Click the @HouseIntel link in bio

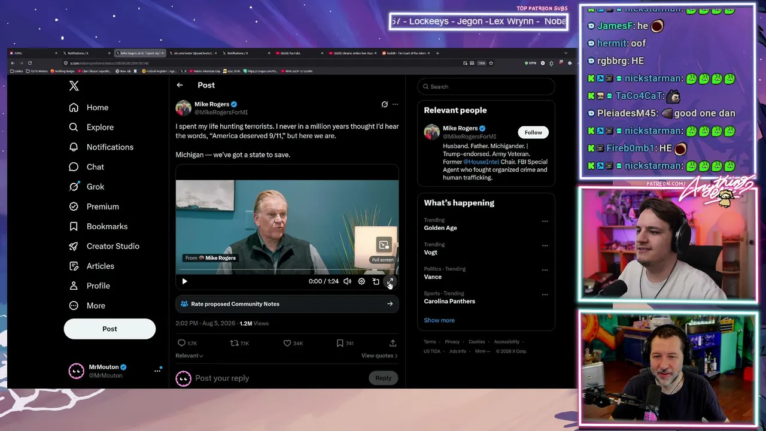(x=481, y=162)
